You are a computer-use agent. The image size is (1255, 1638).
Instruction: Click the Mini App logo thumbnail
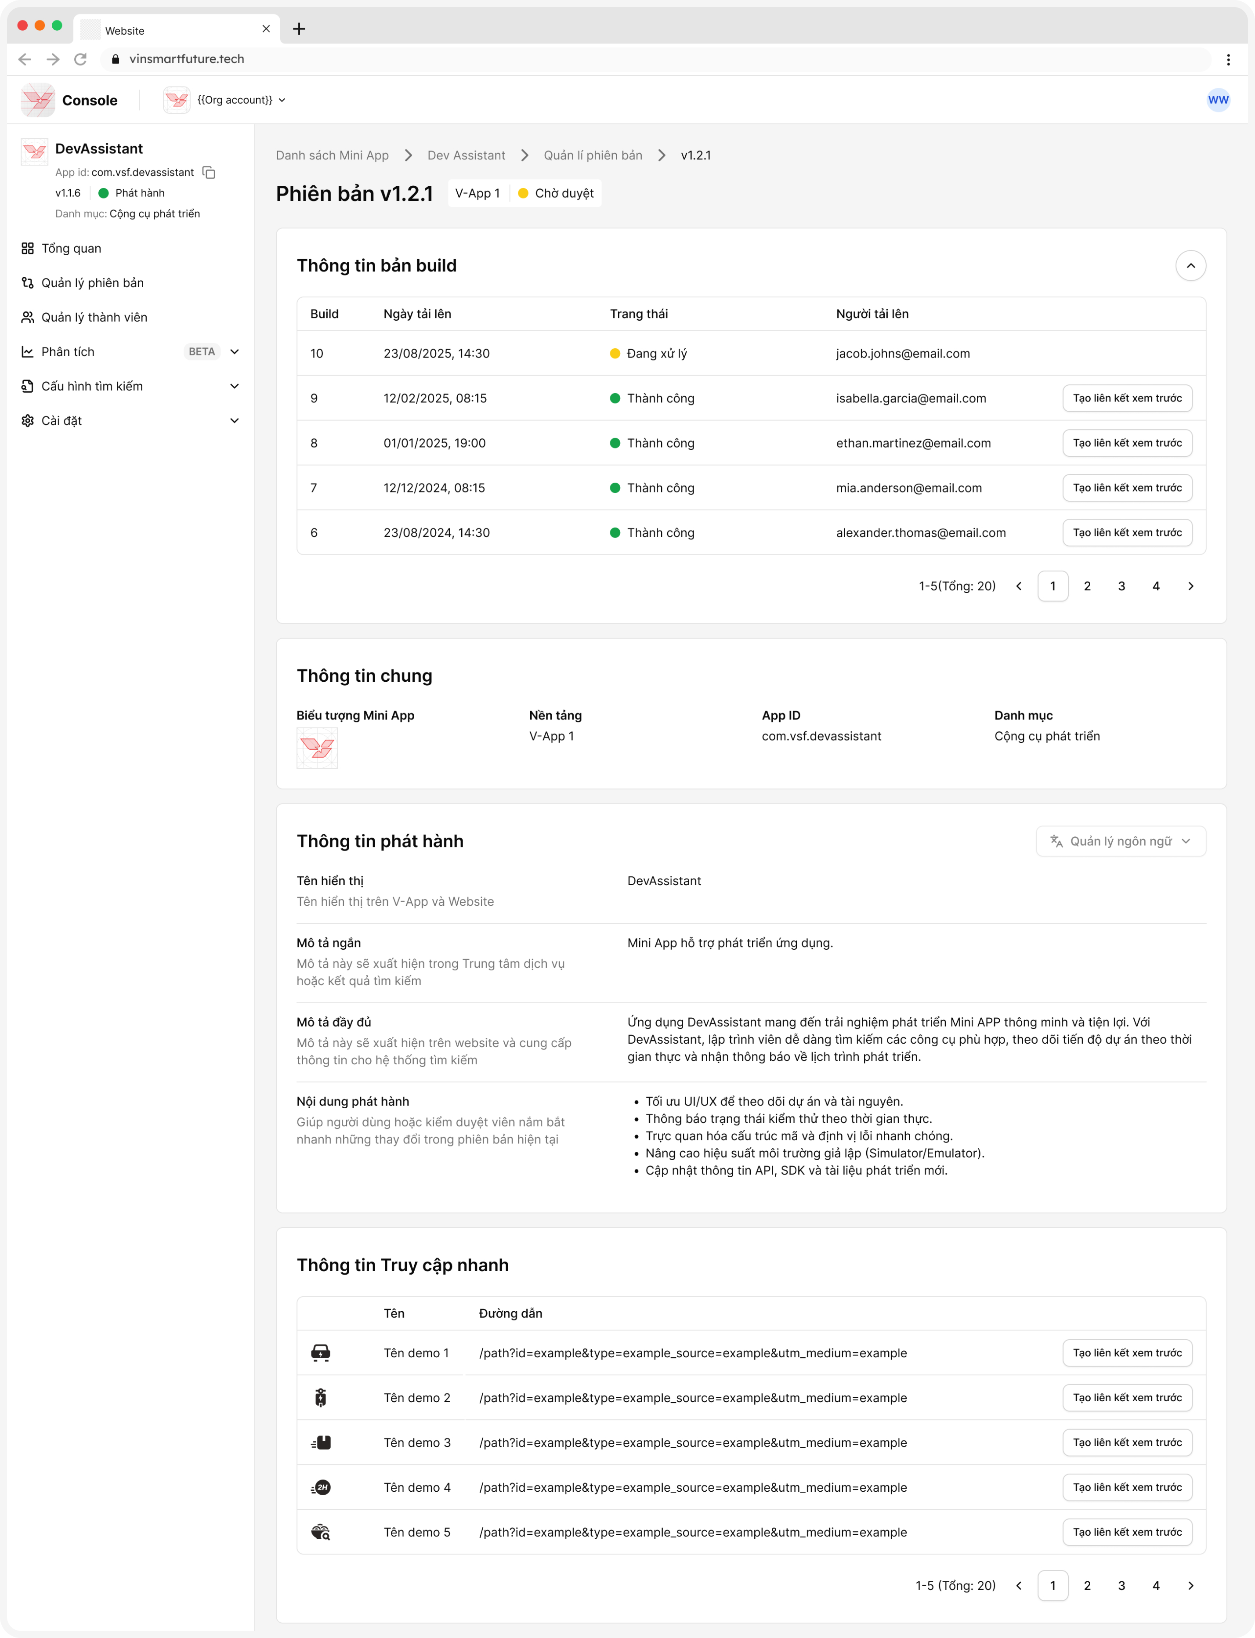click(317, 748)
